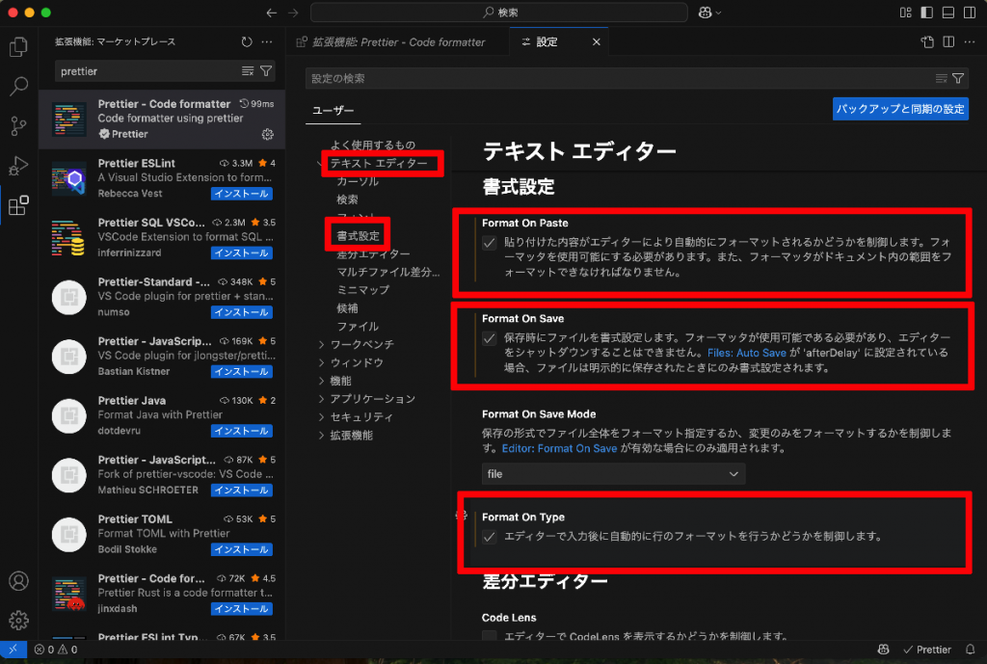Expand the ウィンドウ settings section
Image resolution: width=987 pixels, height=664 pixels.
[321, 363]
